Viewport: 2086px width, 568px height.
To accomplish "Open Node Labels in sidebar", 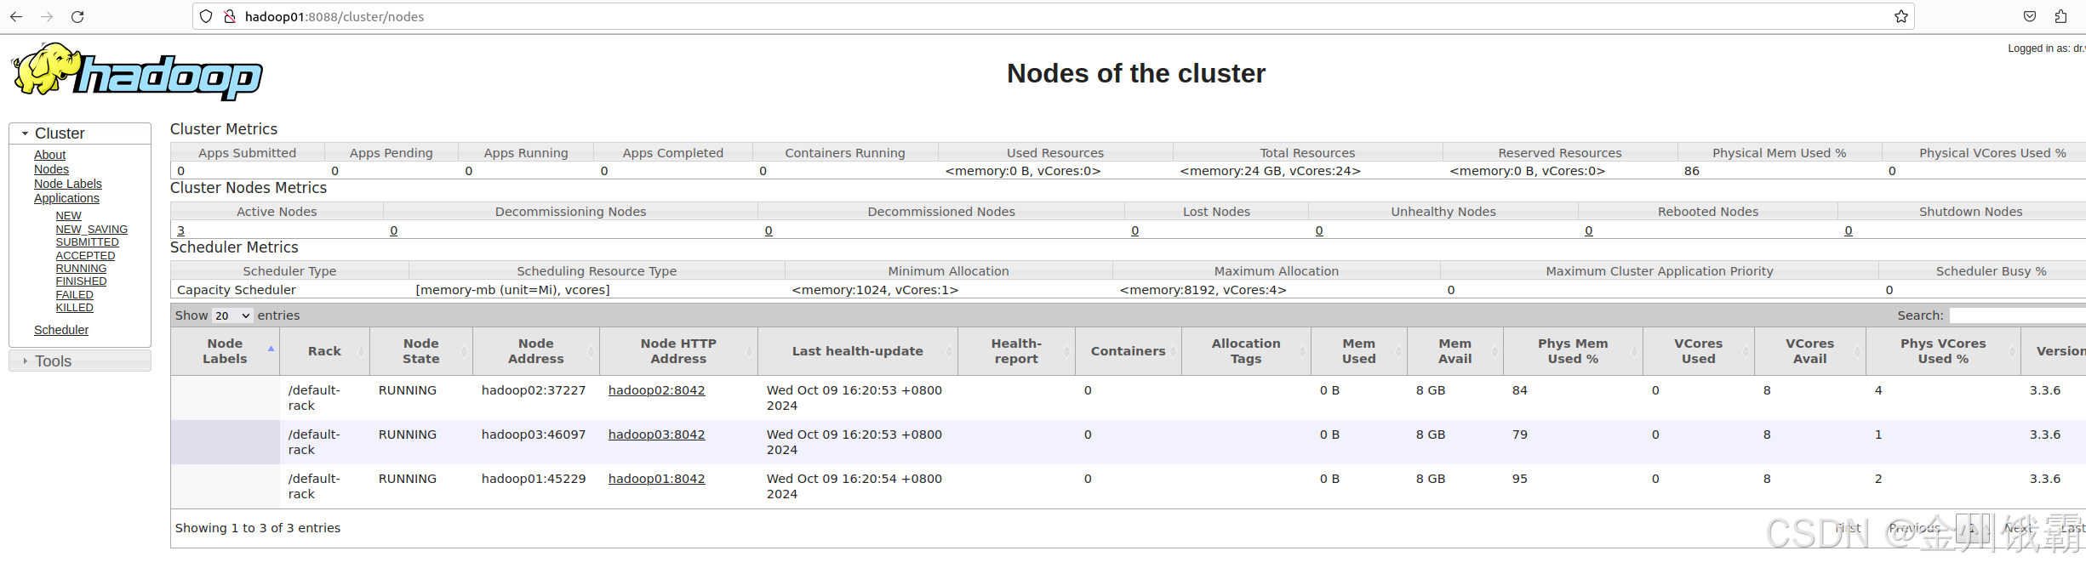I will click(68, 184).
